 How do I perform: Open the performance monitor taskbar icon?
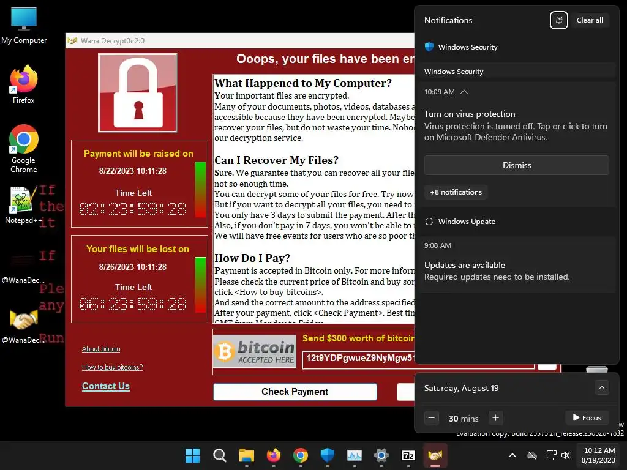pos(355,455)
